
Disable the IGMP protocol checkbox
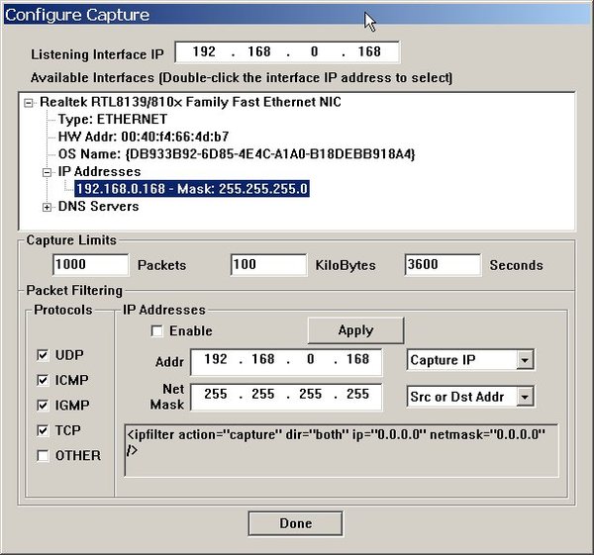(42, 406)
